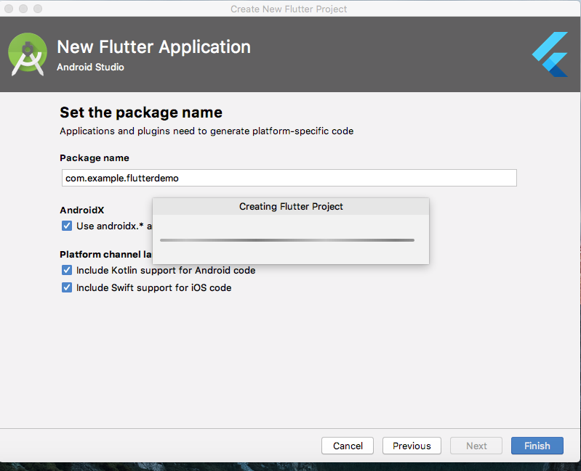Toggle the Use androidx.* checkbox
This screenshot has width=581, height=471.
point(67,226)
